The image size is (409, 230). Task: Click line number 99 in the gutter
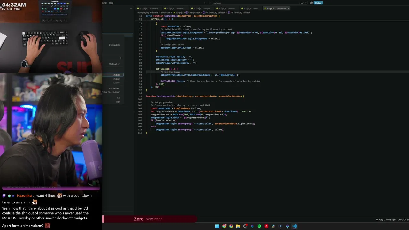click(x=140, y=96)
